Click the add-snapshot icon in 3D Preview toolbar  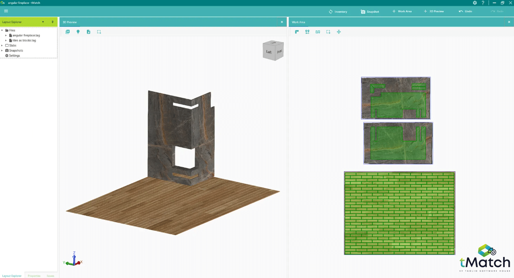pos(68,32)
